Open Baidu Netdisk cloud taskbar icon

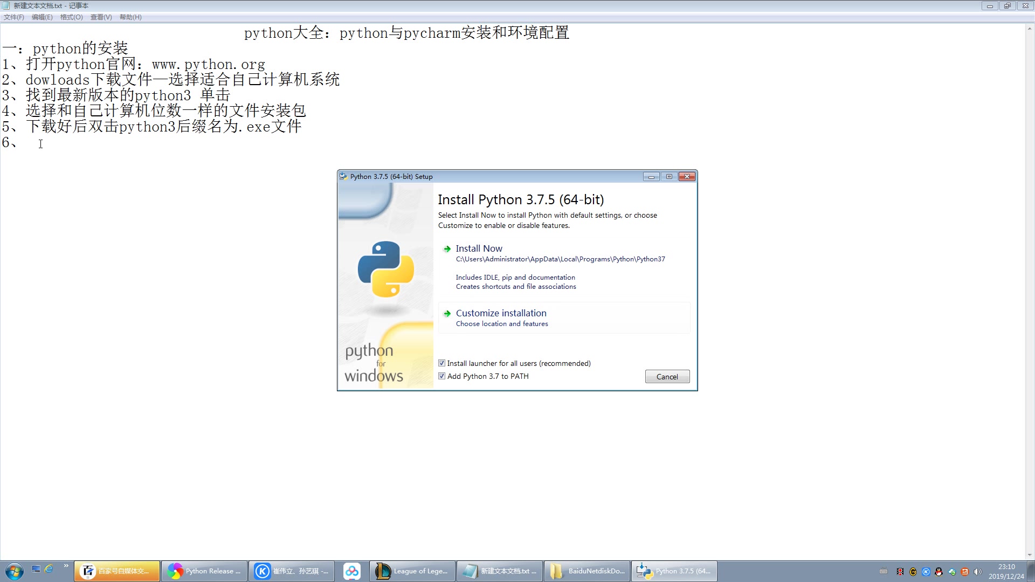(x=352, y=571)
